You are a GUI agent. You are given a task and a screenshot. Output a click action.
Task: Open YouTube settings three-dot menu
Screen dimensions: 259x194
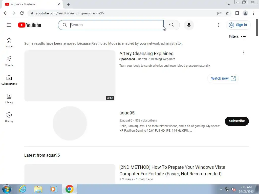[x=219, y=25]
